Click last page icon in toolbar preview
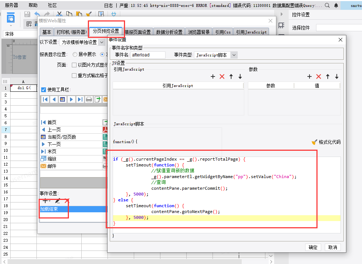The image size is (362, 264). tap(80, 99)
